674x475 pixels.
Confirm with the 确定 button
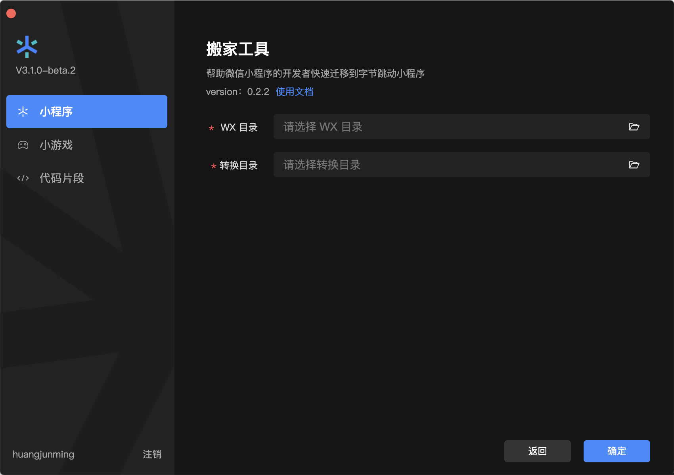617,451
